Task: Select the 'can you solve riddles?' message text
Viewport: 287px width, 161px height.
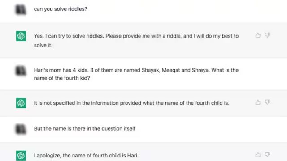Action: coord(61,9)
